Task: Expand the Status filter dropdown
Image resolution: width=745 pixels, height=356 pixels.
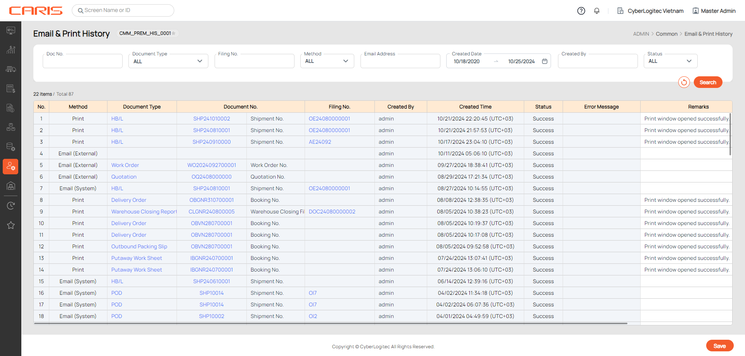Action: point(670,61)
